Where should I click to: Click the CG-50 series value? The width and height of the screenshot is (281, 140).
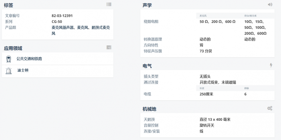[57, 21]
